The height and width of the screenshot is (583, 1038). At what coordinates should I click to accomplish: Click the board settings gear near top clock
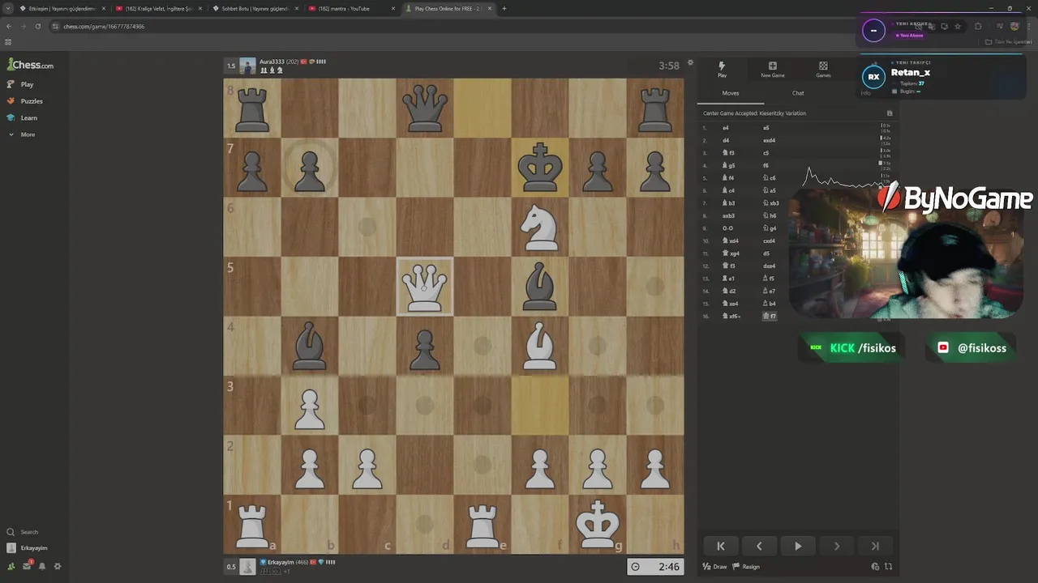[690, 62]
